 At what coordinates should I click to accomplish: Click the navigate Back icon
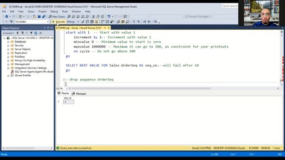coord(7,16)
